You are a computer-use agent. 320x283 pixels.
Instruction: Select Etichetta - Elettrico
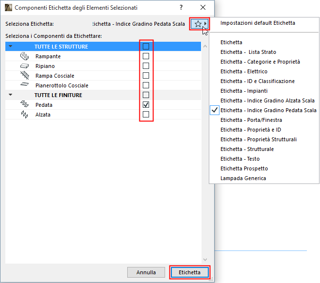click(x=244, y=71)
